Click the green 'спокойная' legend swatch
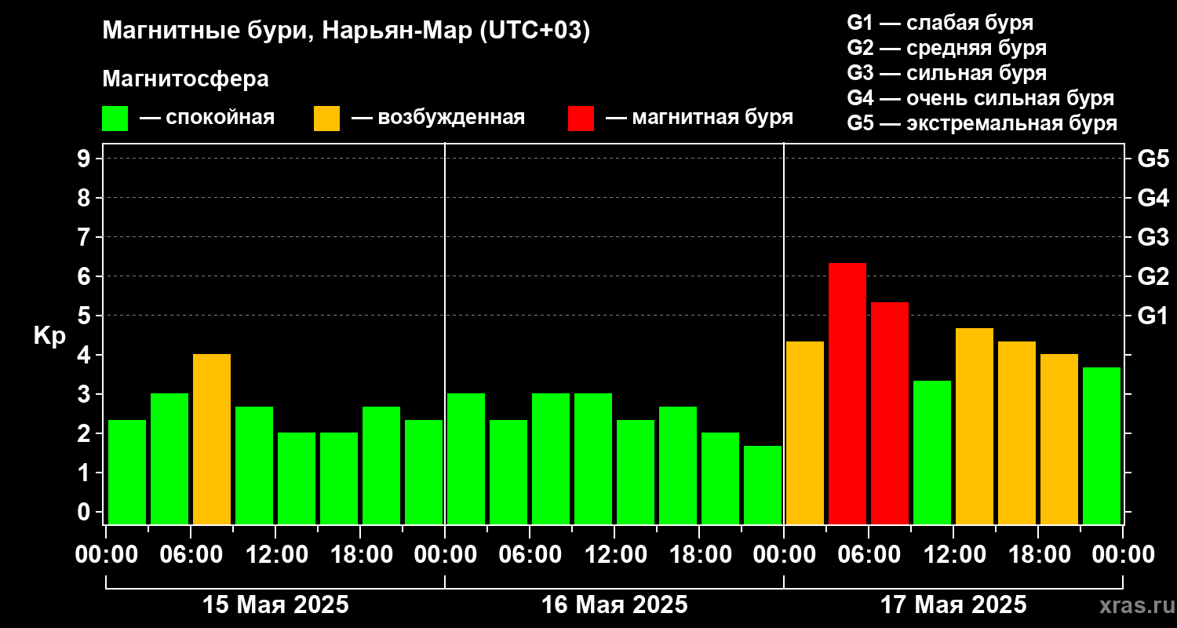 click(115, 119)
